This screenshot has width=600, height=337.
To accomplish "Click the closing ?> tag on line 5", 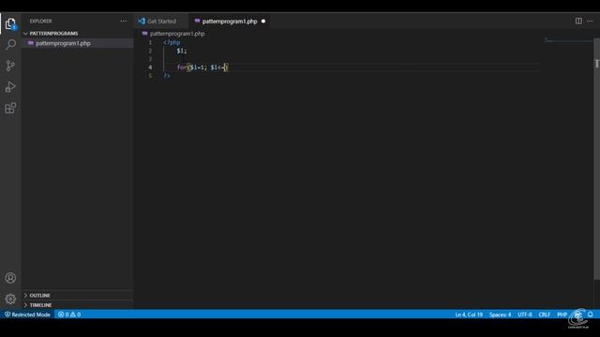I will pos(167,76).
